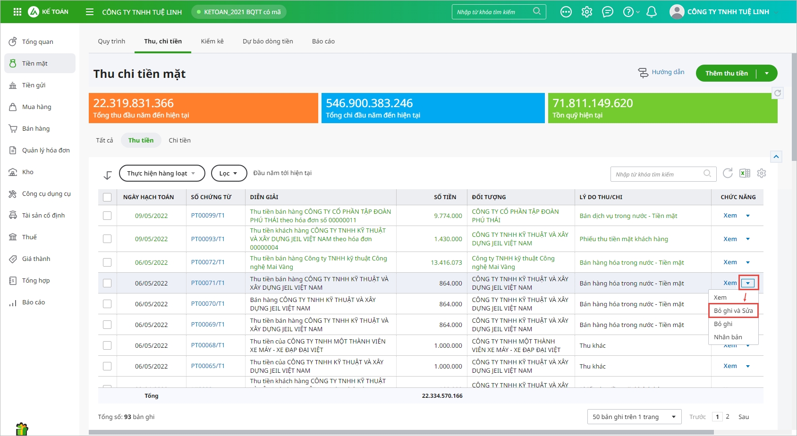Screen dimensions: 797x436
Task: Click the orange Tổng thu summary tile
Action: 203,108
